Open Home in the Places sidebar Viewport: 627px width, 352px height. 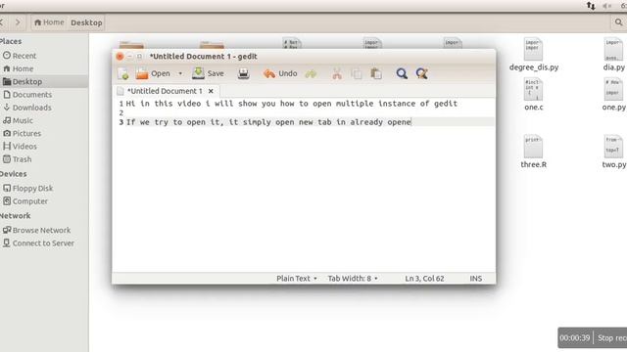pos(19,68)
